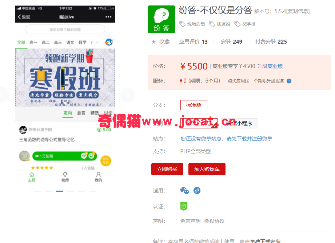
Task: Tap the voice icon on green 1元偷瞄 bar
Action: [x=84, y=156]
